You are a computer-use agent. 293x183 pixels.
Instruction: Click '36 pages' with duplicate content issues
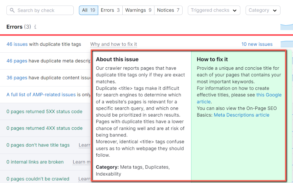(x=16, y=78)
